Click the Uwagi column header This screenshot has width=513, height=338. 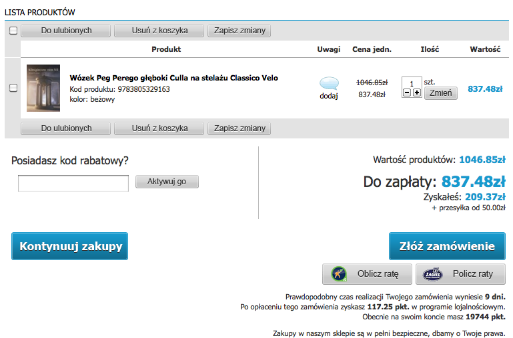point(329,49)
